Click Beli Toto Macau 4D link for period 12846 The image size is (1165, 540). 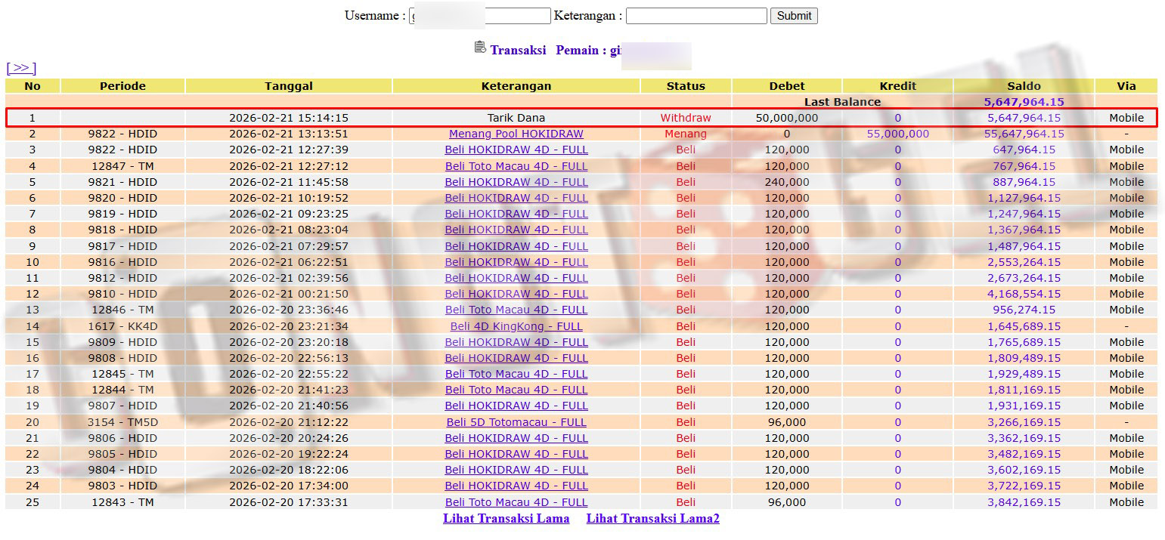pyautogui.click(x=516, y=310)
